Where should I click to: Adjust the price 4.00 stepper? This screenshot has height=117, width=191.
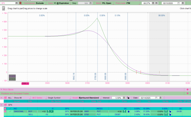pyautogui.click(x=124, y=112)
